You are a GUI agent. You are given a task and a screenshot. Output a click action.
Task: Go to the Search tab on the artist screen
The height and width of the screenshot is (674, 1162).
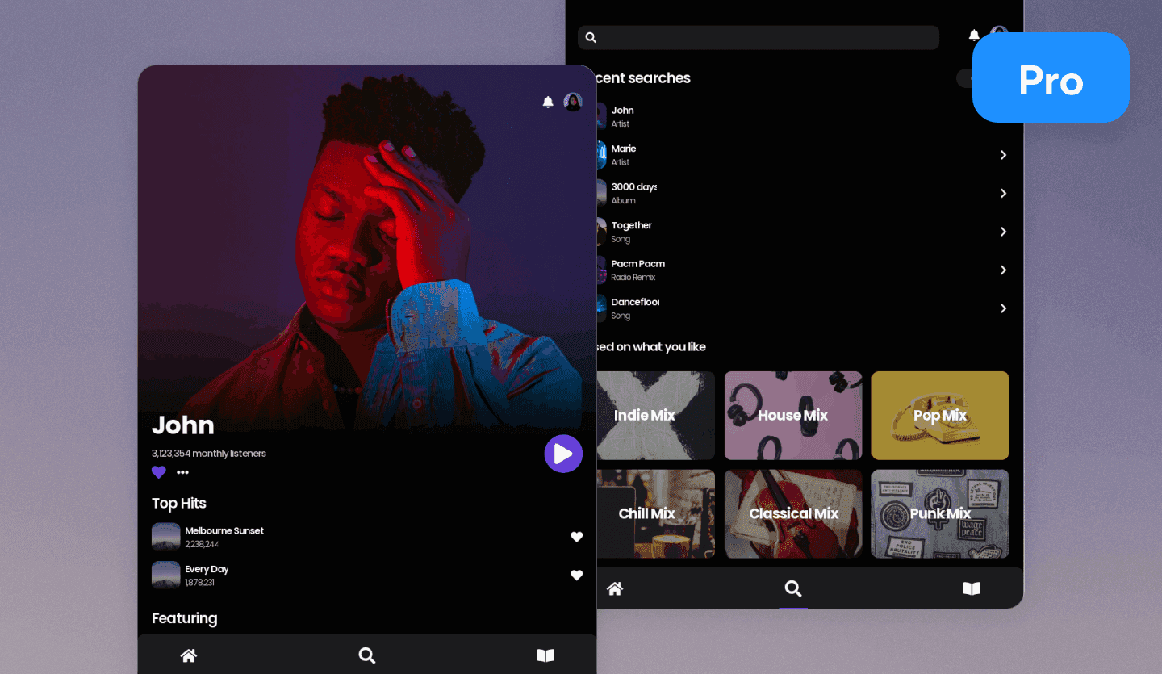(366, 655)
